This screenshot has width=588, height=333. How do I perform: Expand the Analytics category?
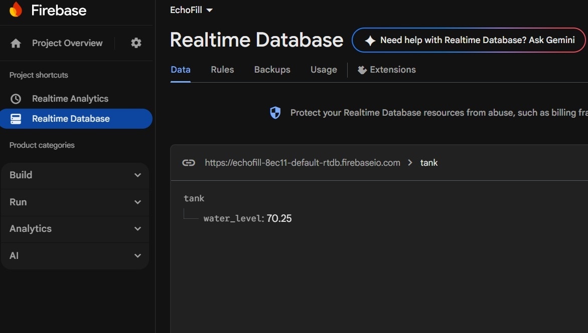tap(75, 229)
